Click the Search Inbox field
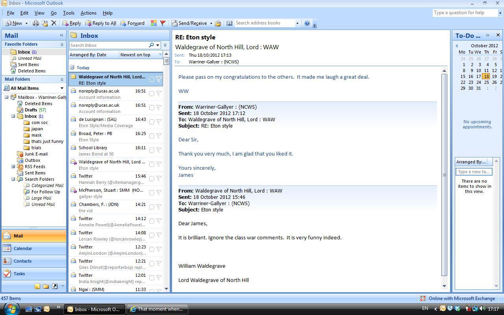Viewport: 504px width, 315px height. [x=109, y=45]
